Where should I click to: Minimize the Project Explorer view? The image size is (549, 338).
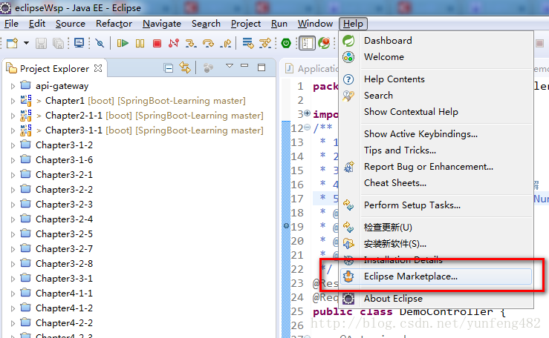[x=244, y=66]
